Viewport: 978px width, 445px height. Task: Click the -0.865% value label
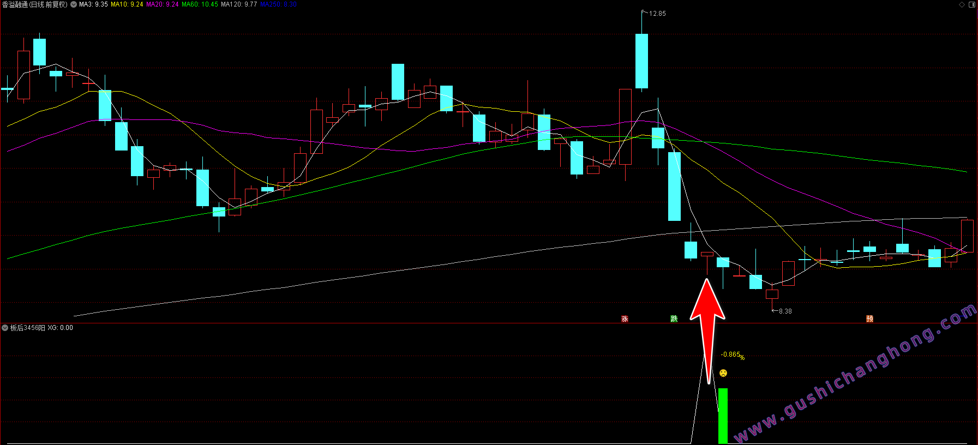(733, 355)
